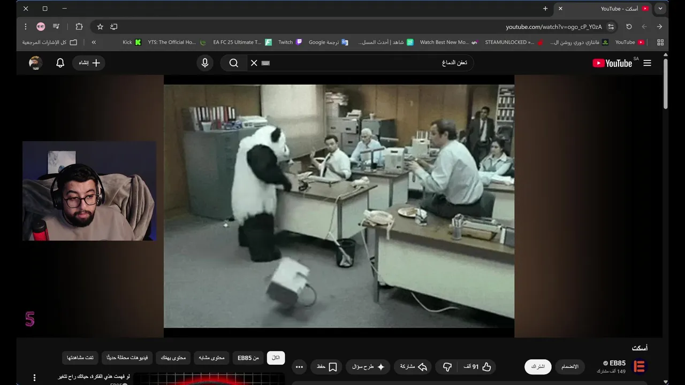Go to the YouTube home logo

(x=613, y=63)
